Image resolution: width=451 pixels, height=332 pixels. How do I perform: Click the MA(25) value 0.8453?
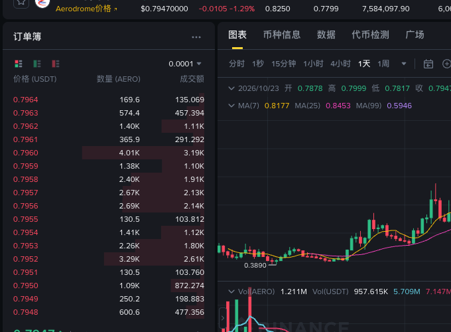point(338,106)
